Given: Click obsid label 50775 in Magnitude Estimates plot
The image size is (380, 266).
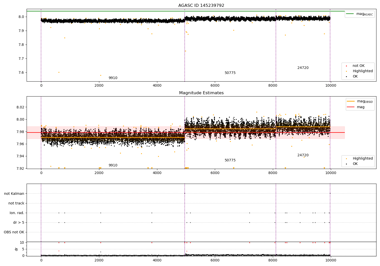Looking at the screenshot, I should [230, 160].
